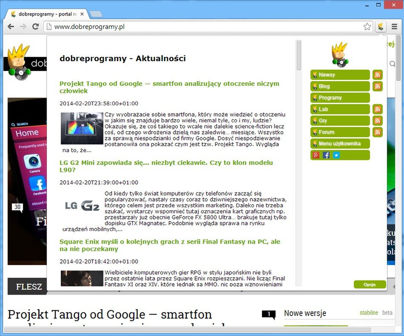Open the Blog RSS feed icon
The width and height of the screenshot is (404, 336).
378,86
